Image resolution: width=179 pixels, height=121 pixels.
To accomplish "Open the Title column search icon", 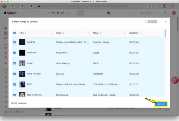I will click(52, 33).
